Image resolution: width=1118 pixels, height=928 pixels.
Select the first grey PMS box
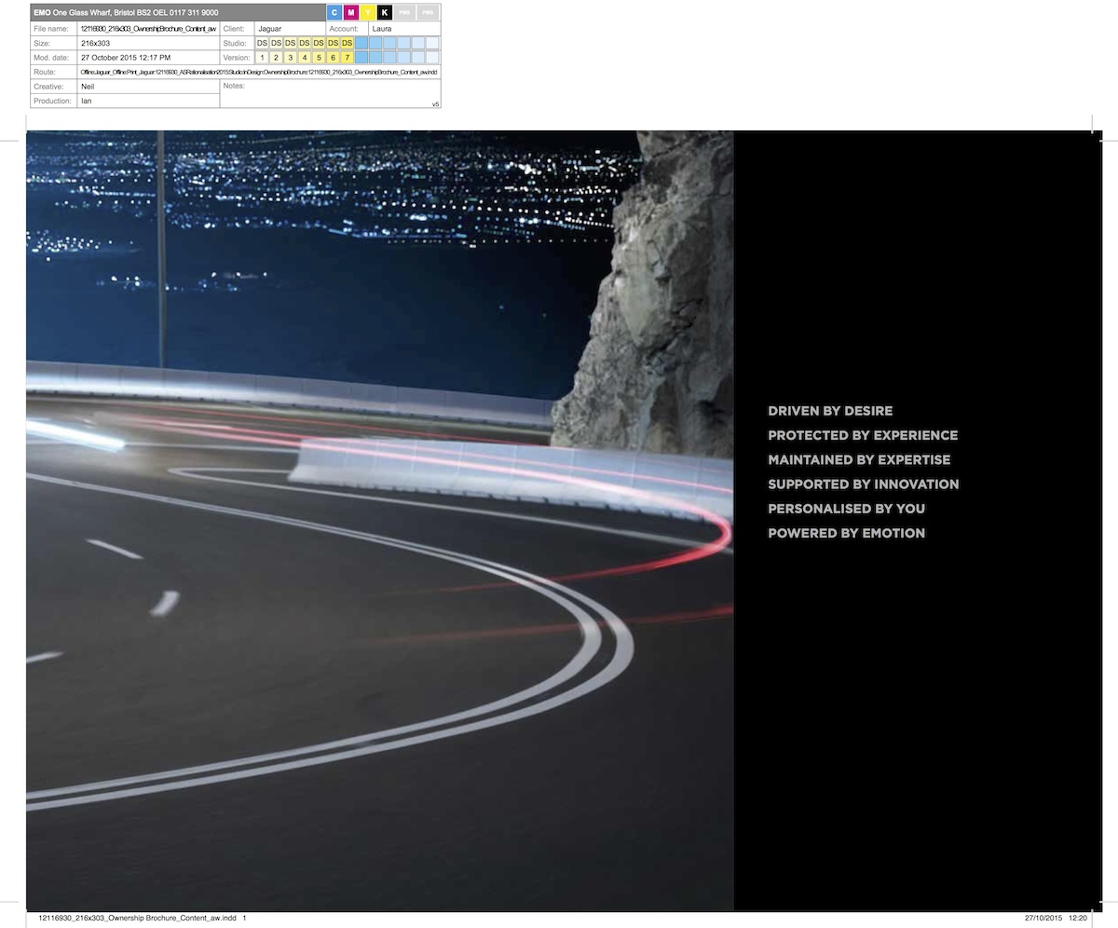point(405,13)
